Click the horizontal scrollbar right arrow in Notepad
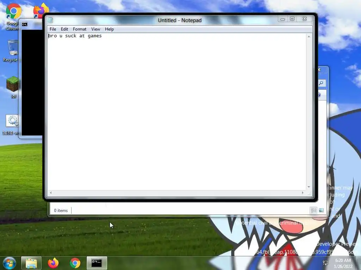 303,193
